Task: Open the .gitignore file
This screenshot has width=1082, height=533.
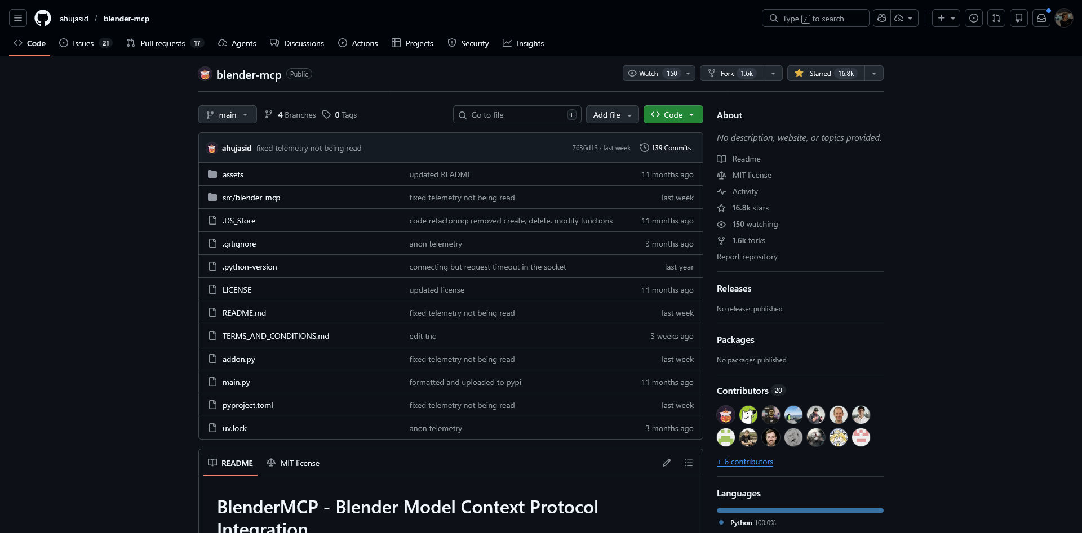Action: point(239,244)
